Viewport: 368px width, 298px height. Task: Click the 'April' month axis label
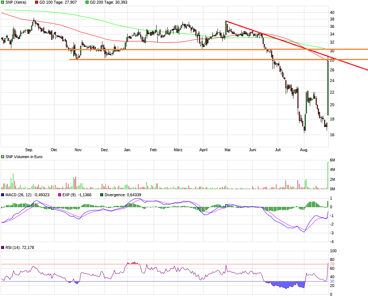coord(203,150)
